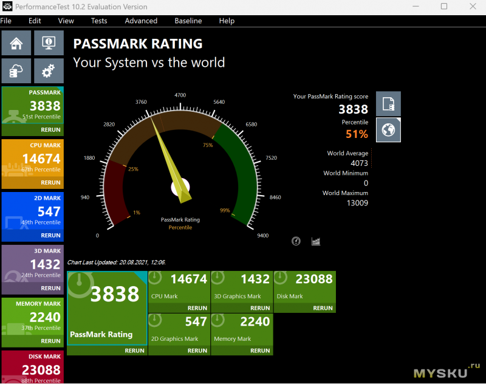Open the Baseline menu
The height and width of the screenshot is (384, 486).
click(x=188, y=21)
